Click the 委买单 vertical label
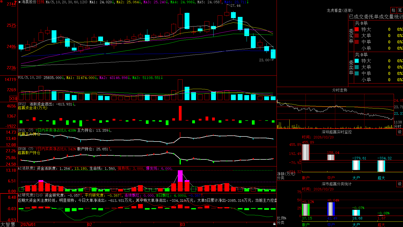Viewport: 403px width, 227px height. coord(351,36)
